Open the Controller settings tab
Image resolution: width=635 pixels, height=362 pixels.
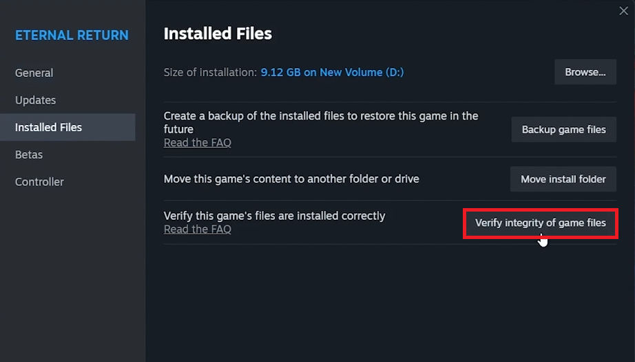39,182
